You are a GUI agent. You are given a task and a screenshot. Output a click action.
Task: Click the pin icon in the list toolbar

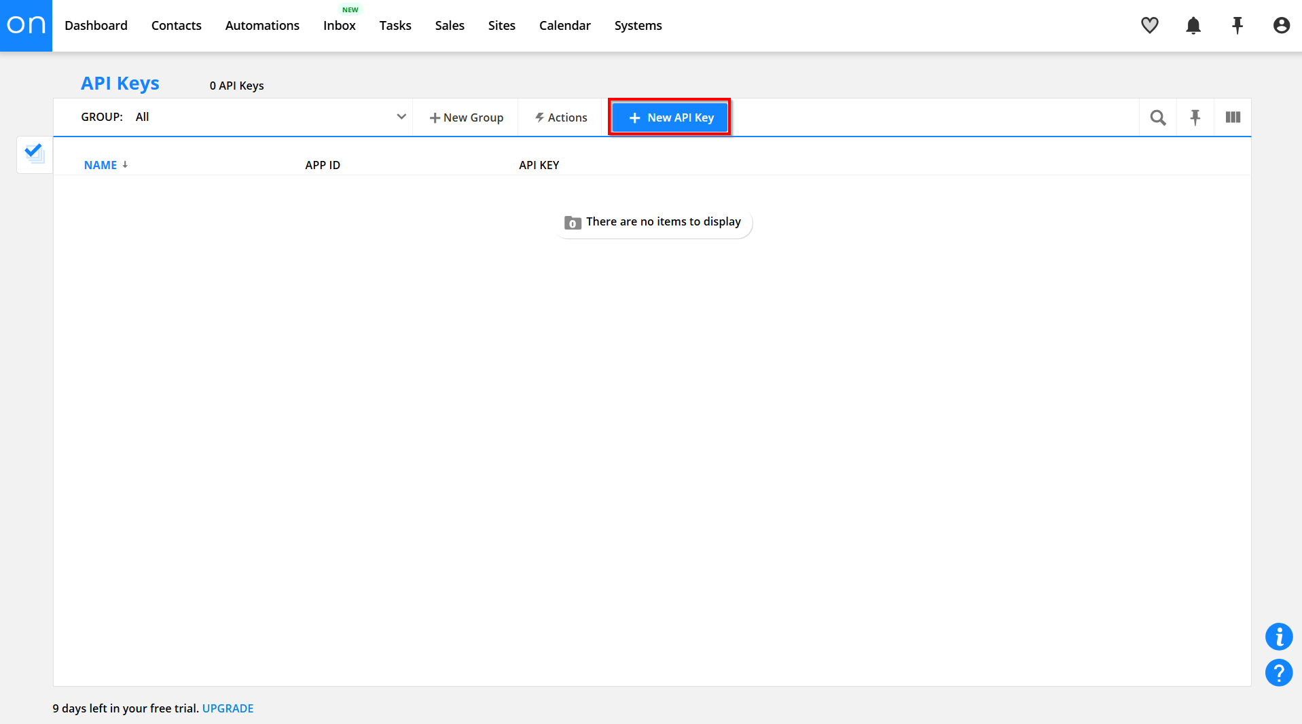click(1195, 117)
